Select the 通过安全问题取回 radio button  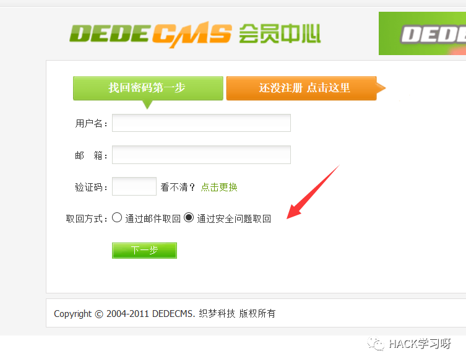(x=189, y=218)
